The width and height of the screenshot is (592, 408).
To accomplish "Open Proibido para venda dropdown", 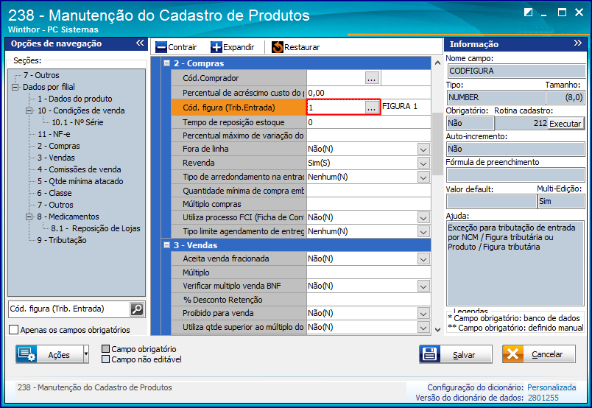I will [423, 313].
